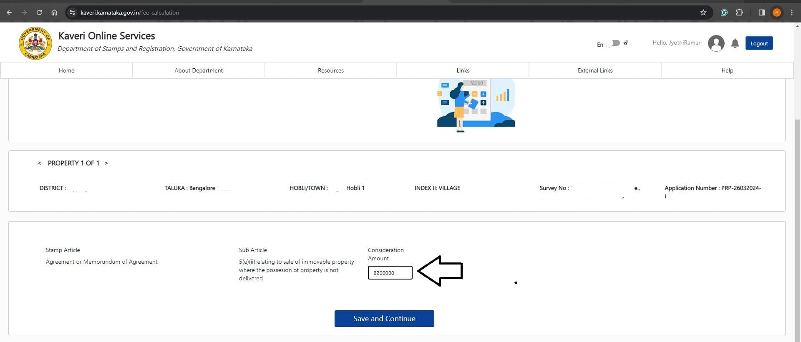This screenshot has width=801, height=342.
Task: Open the About Department menu
Action: coord(199,70)
